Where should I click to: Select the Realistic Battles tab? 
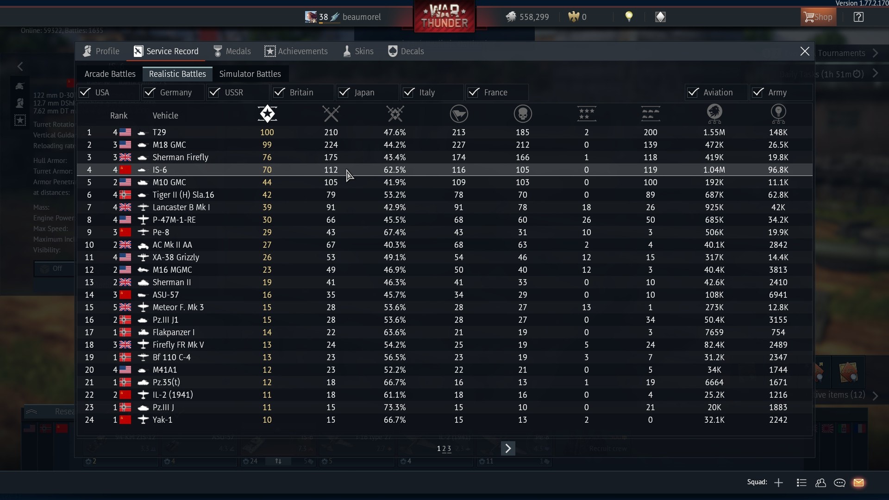177,74
